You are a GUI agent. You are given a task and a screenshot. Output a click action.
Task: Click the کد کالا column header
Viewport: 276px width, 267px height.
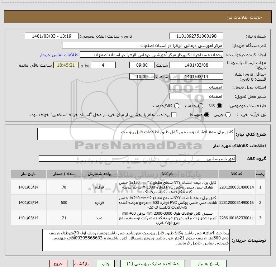(x=237, y=174)
